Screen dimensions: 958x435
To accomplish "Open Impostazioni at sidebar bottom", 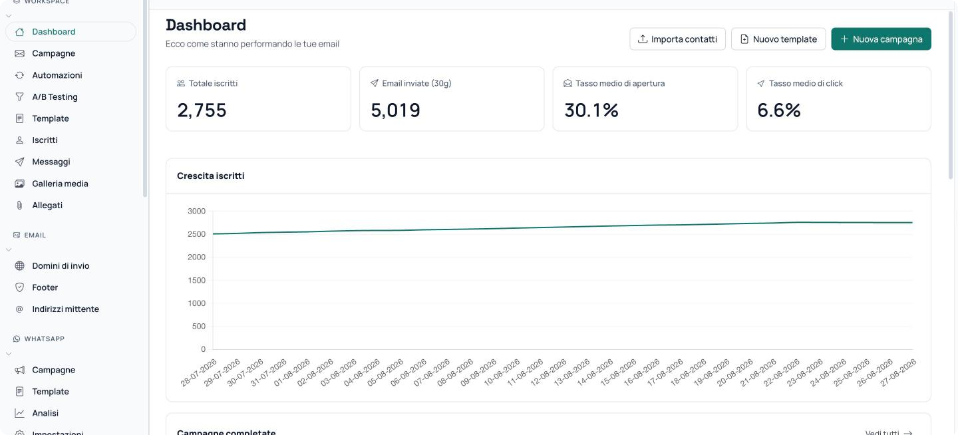I will (x=71, y=432).
